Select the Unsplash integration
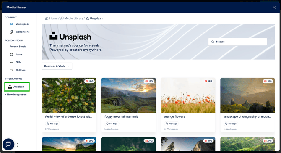 (17, 87)
